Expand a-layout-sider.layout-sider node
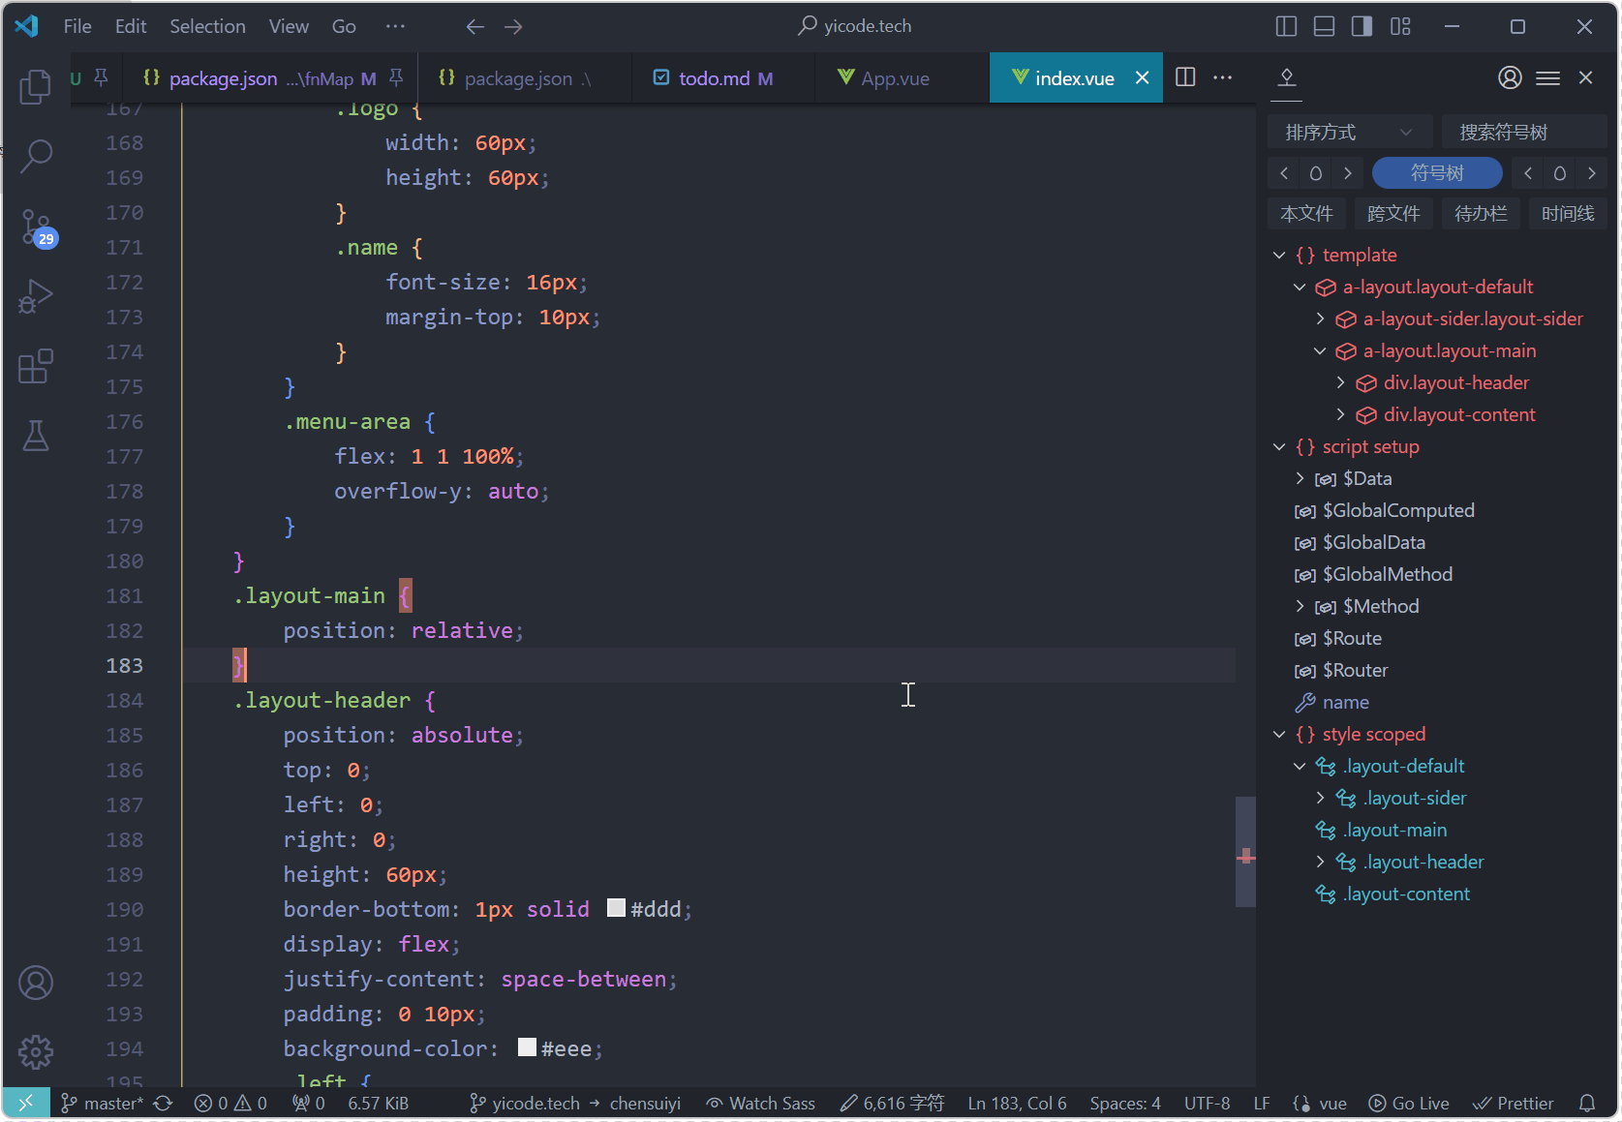Image resolution: width=1622 pixels, height=1122 pixels. coord(1320,319)
